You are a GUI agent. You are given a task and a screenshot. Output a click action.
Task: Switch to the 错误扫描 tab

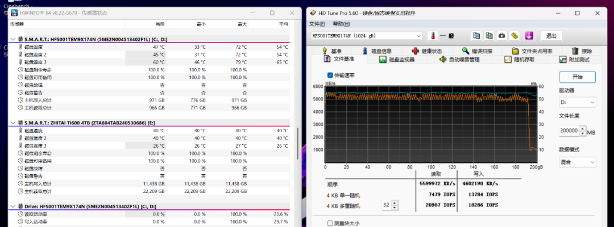pos(476,51)
